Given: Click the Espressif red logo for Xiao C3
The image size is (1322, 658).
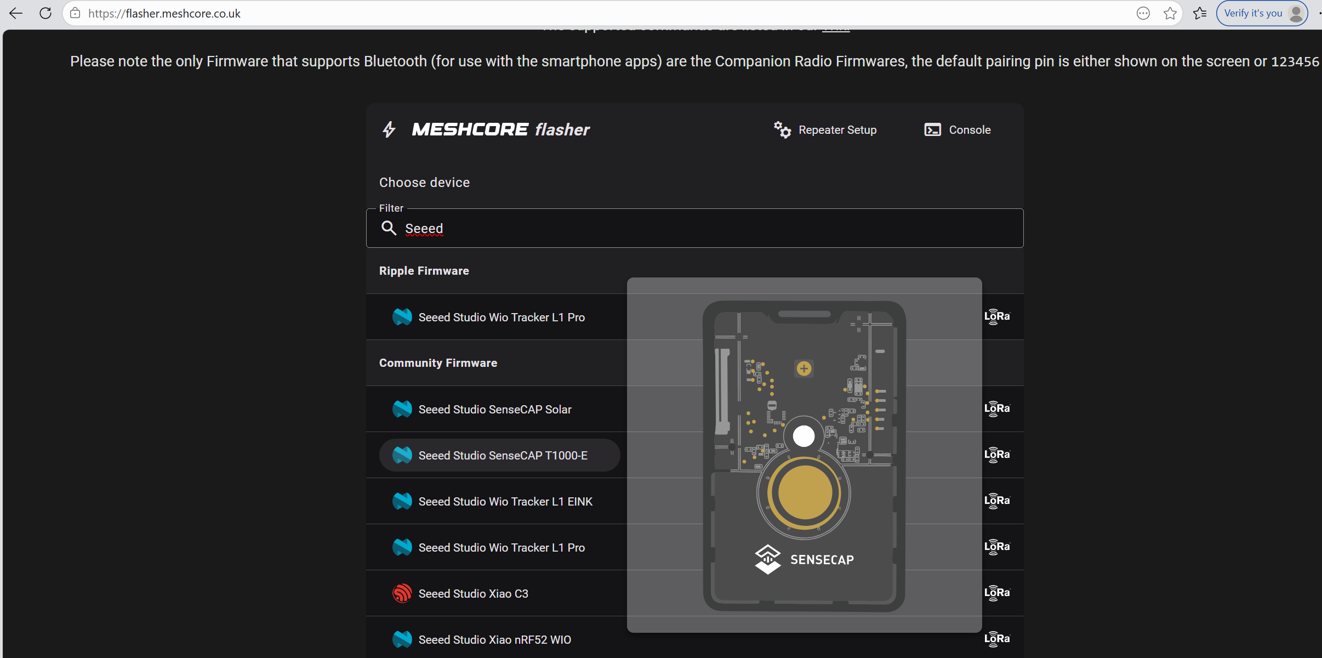Looking at the screenshot, I should (402, 593).
